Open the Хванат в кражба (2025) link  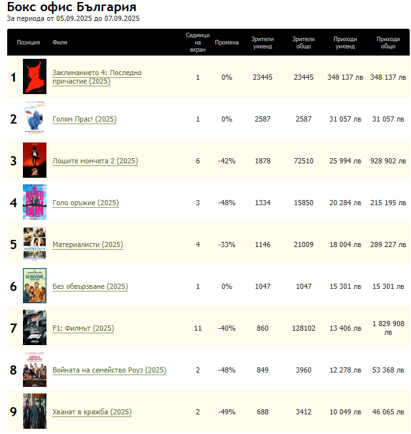pos(92,412)
